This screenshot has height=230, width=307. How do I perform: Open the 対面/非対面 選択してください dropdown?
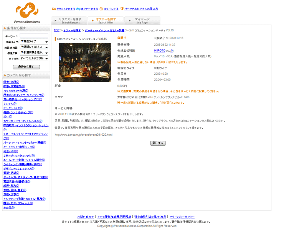click(34, 47)
